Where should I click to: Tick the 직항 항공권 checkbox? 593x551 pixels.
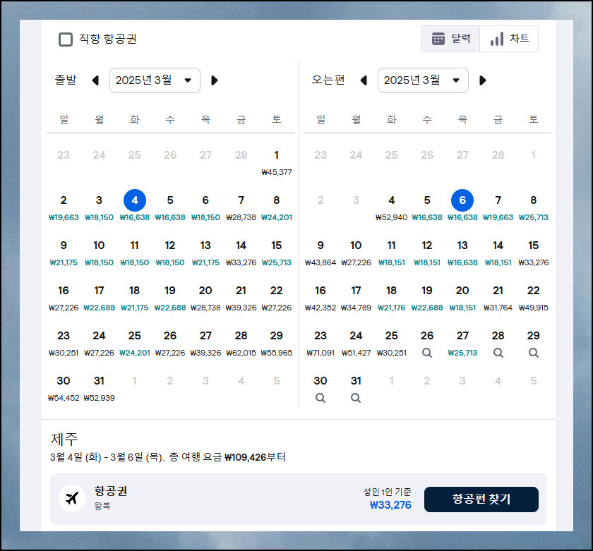pos(66,40)
